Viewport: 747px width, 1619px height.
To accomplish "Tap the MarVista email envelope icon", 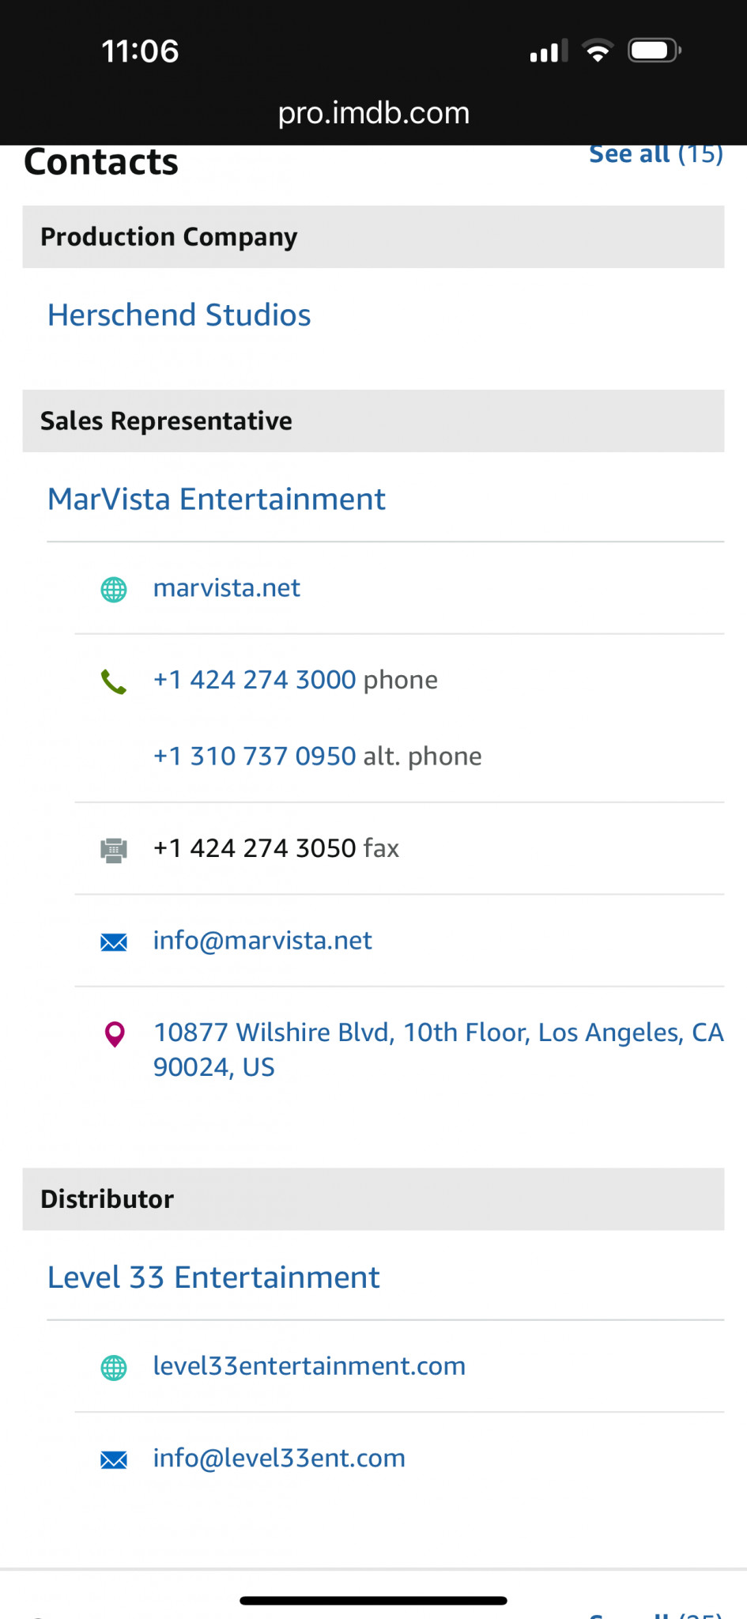I will [114, 942].
